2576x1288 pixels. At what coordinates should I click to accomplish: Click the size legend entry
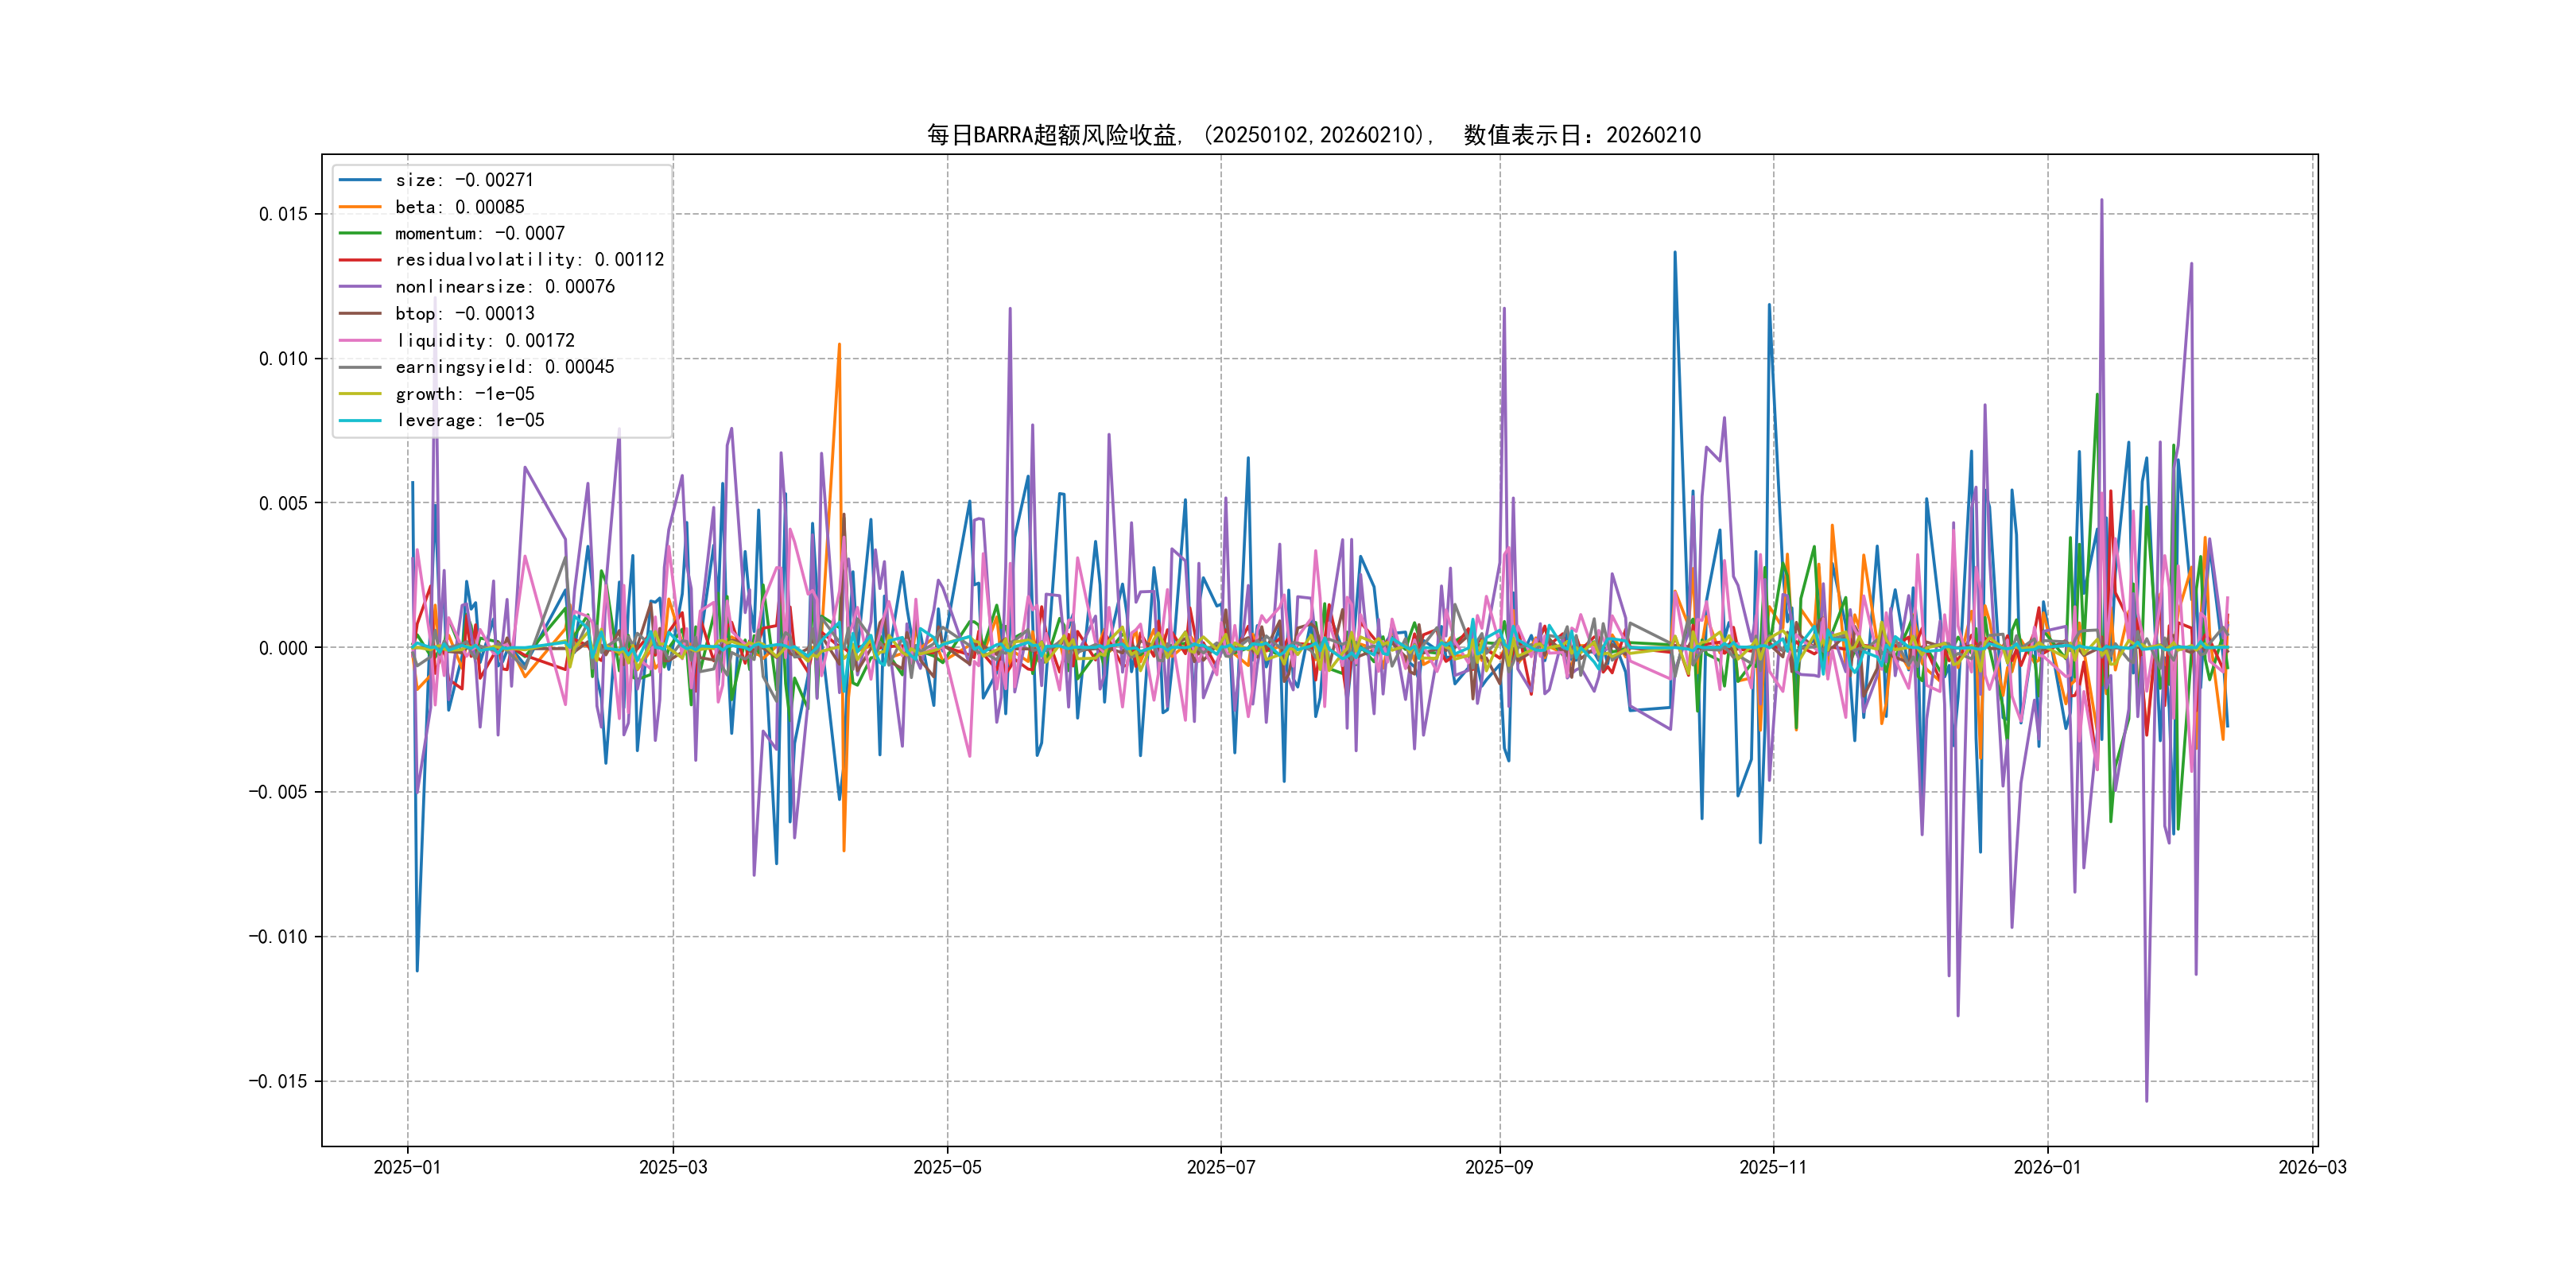tap(464, 180)
